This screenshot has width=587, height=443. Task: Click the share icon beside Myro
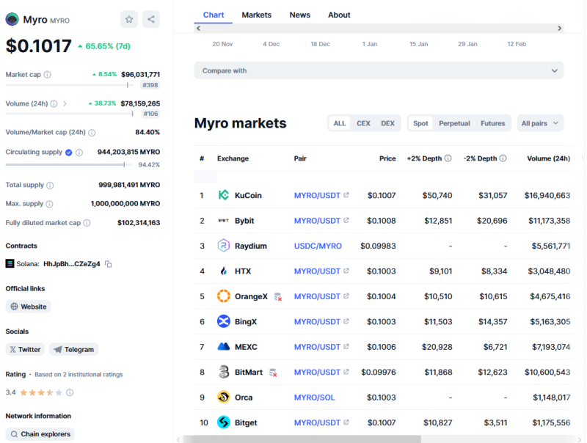point(151,19)
